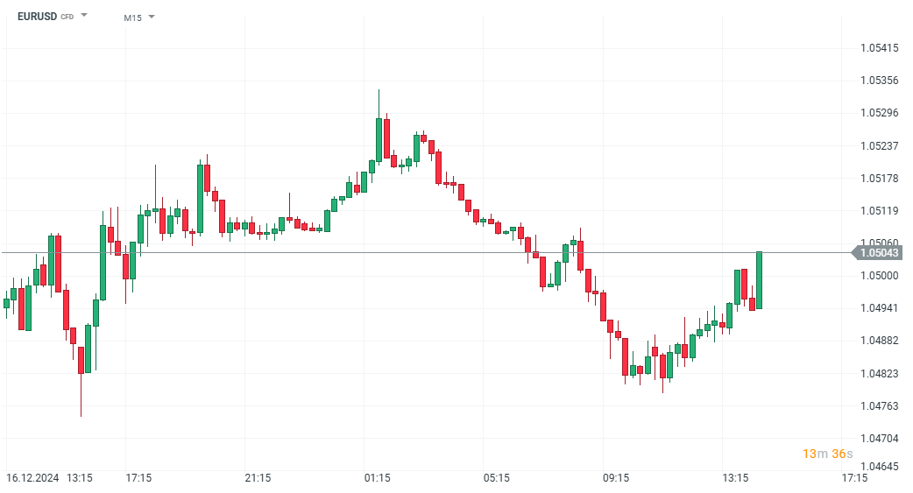913x493 pixels.
Task: Click the 05:15 time axis label
Action: [x=496, y=478]
